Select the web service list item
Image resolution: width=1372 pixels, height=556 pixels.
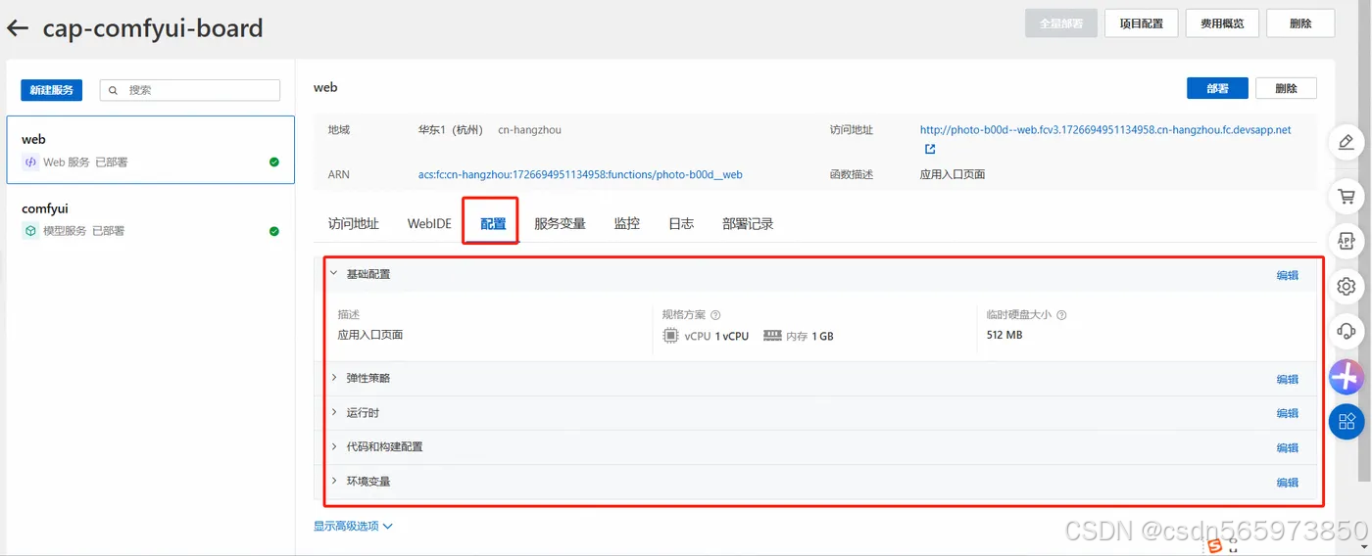(151, 150)
